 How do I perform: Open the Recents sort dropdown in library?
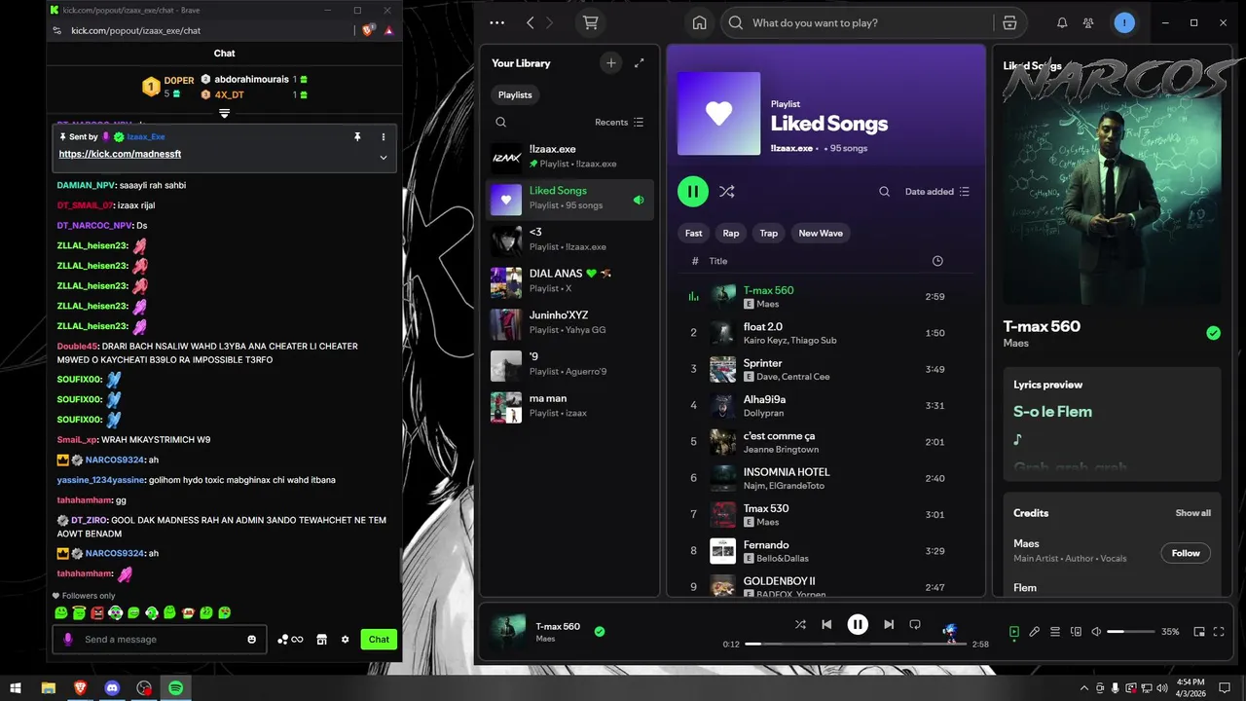click(619, 122)
